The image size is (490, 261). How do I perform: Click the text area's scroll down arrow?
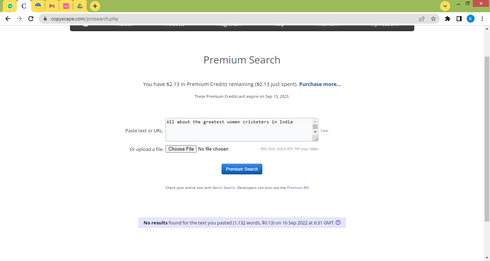tap(315, 132)
